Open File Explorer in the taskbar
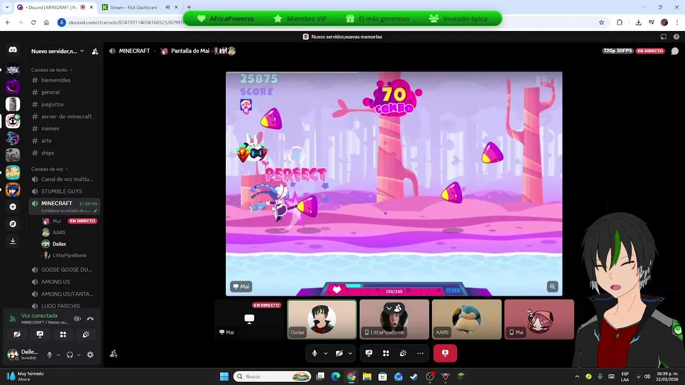685x385 pixels. 367,376
